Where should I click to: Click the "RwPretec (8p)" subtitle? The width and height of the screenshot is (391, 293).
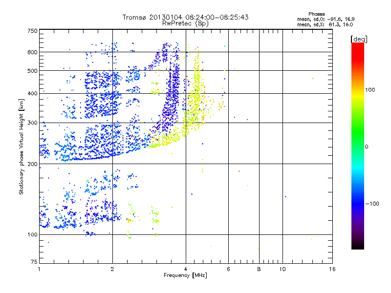(185, 23)
